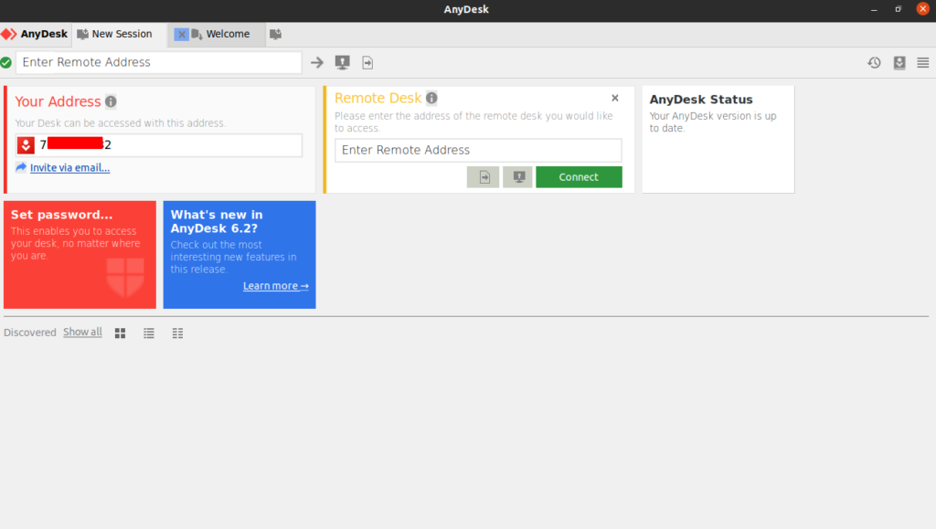Open Invite via email link
Image resolution: width=936 pixels, height=529 pixels.
[x=69, y=167]
